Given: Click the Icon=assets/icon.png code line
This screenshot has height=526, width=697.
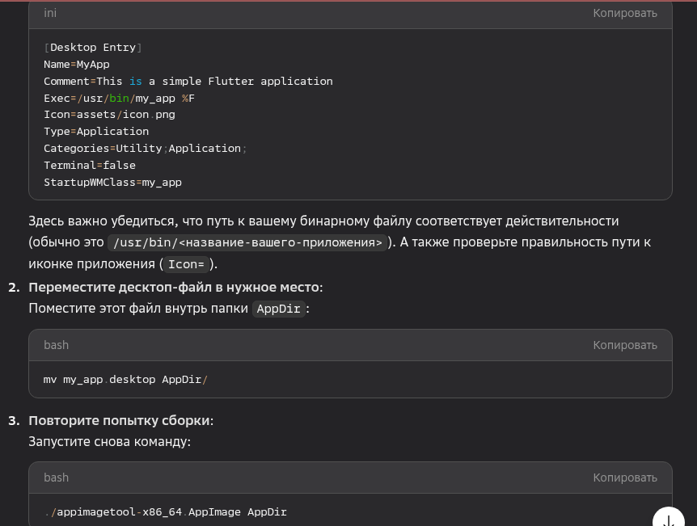Looking at the screenshot, I should [109, 115].
